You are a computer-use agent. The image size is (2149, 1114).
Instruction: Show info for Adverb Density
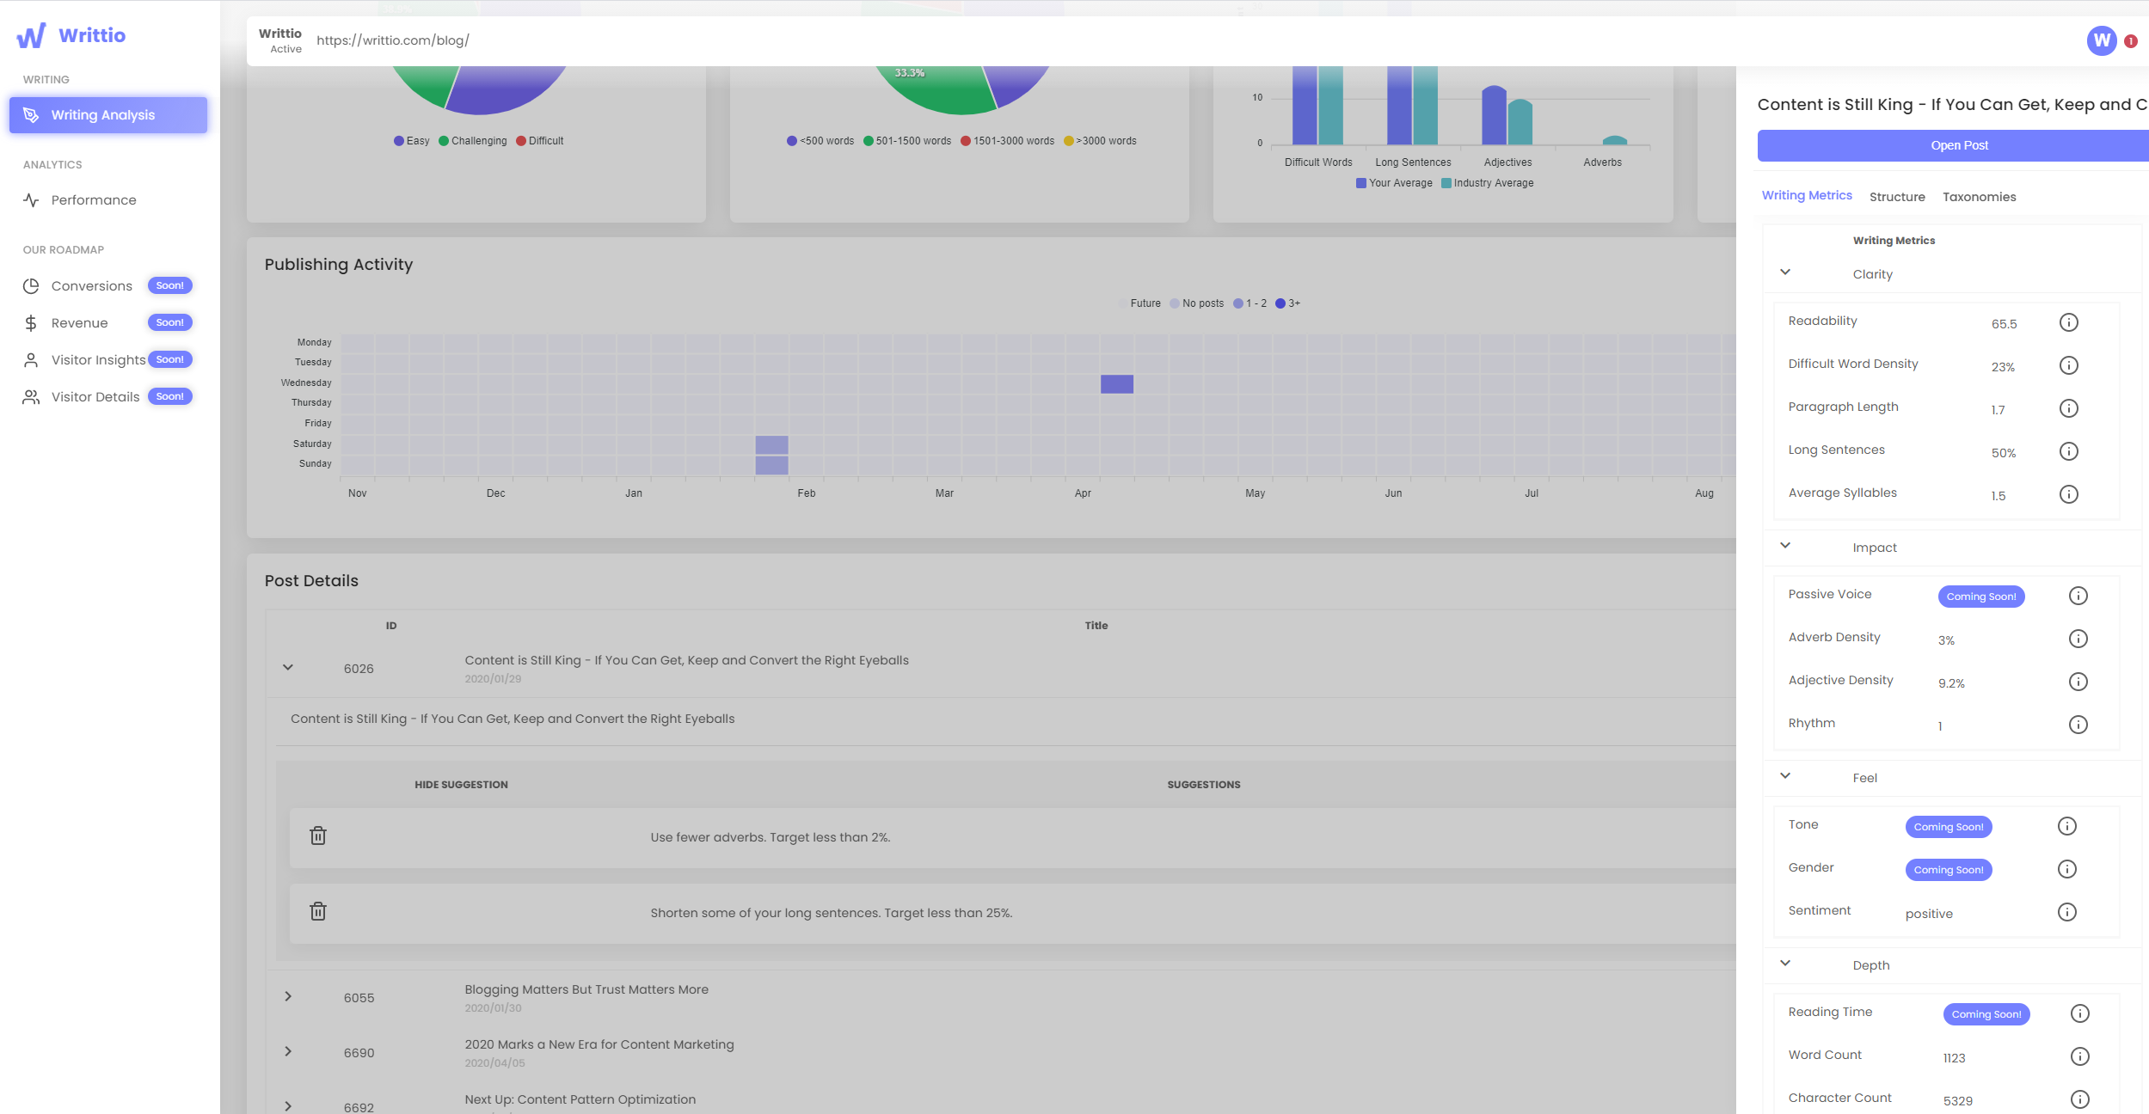(2078, 639)
